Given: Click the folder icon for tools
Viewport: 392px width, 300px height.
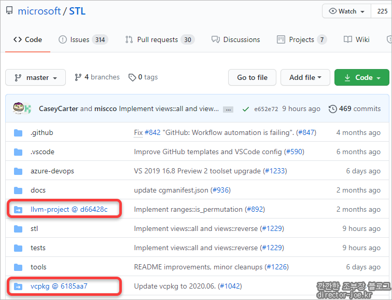Looking at the screenshot, I should [x=18, y=267].
